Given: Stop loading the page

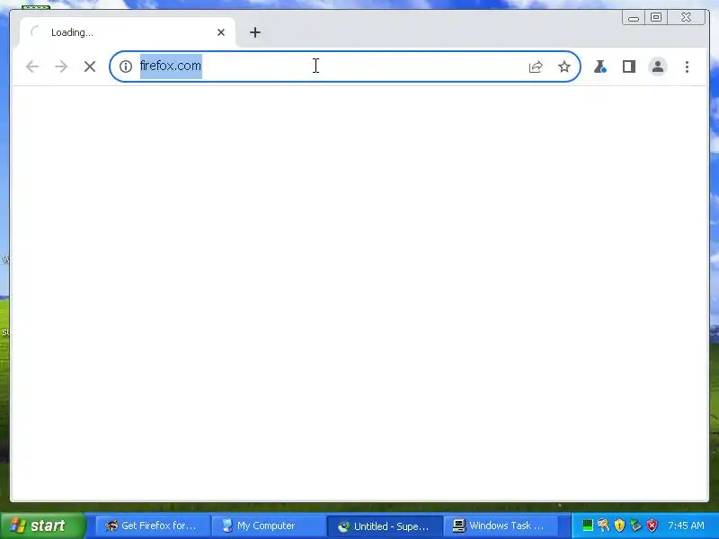Looking at the screenshot, I should (x=90, y=66).
